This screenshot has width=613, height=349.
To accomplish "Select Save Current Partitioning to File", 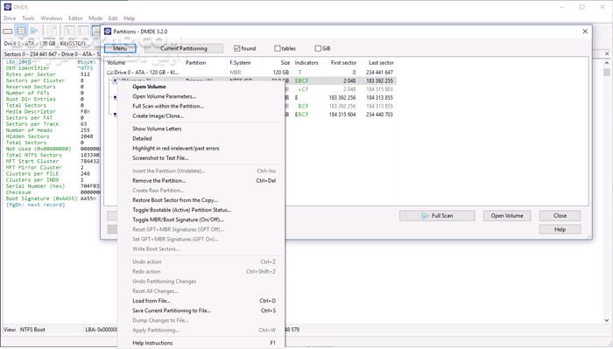I will 201,311.
